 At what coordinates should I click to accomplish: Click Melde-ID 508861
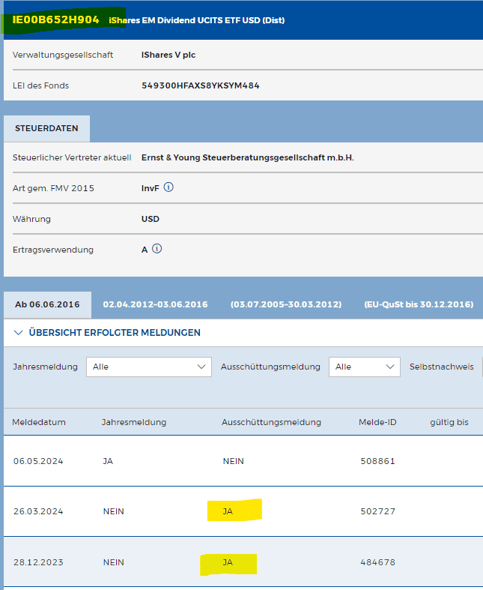coord(377,461)
